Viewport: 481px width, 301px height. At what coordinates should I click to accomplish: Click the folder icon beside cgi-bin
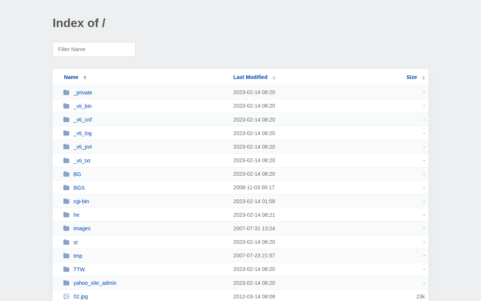coord(66,201)
